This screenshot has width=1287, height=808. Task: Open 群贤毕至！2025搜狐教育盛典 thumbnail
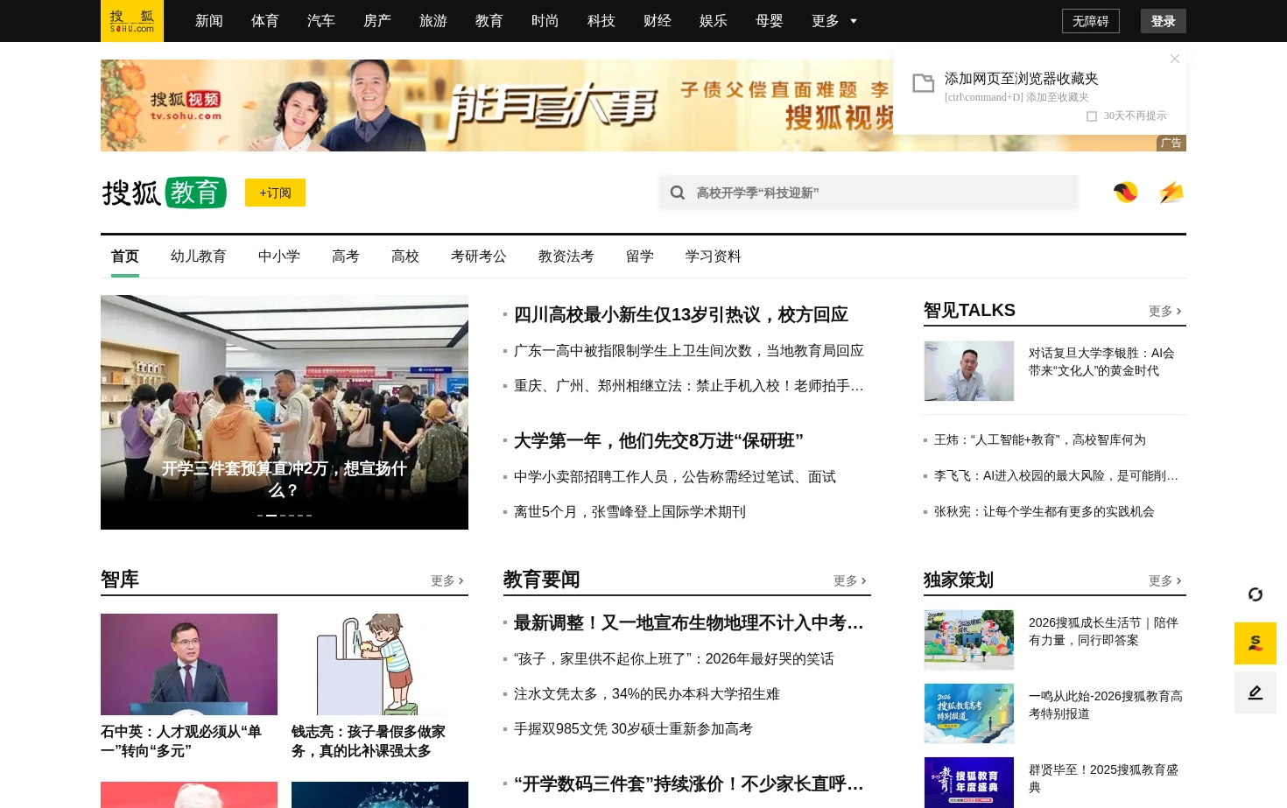tap(969, 783)
